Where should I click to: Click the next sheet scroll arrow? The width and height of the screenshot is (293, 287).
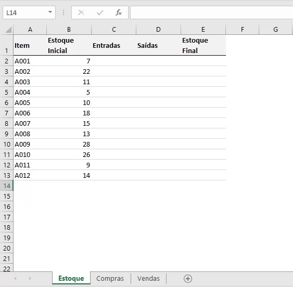point(30,279)
